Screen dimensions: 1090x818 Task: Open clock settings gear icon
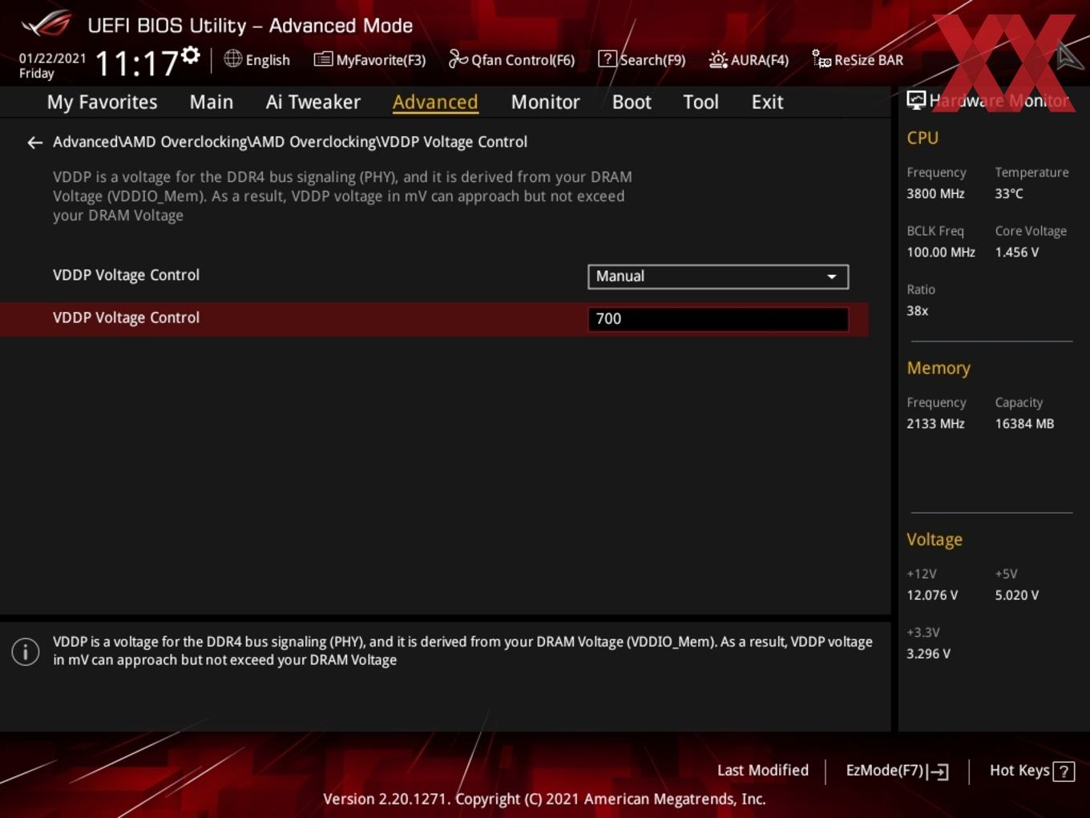(190, 55)
